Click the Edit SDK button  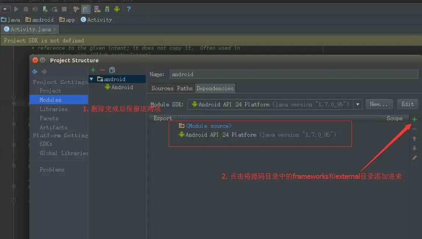click(x=407, y=104)
